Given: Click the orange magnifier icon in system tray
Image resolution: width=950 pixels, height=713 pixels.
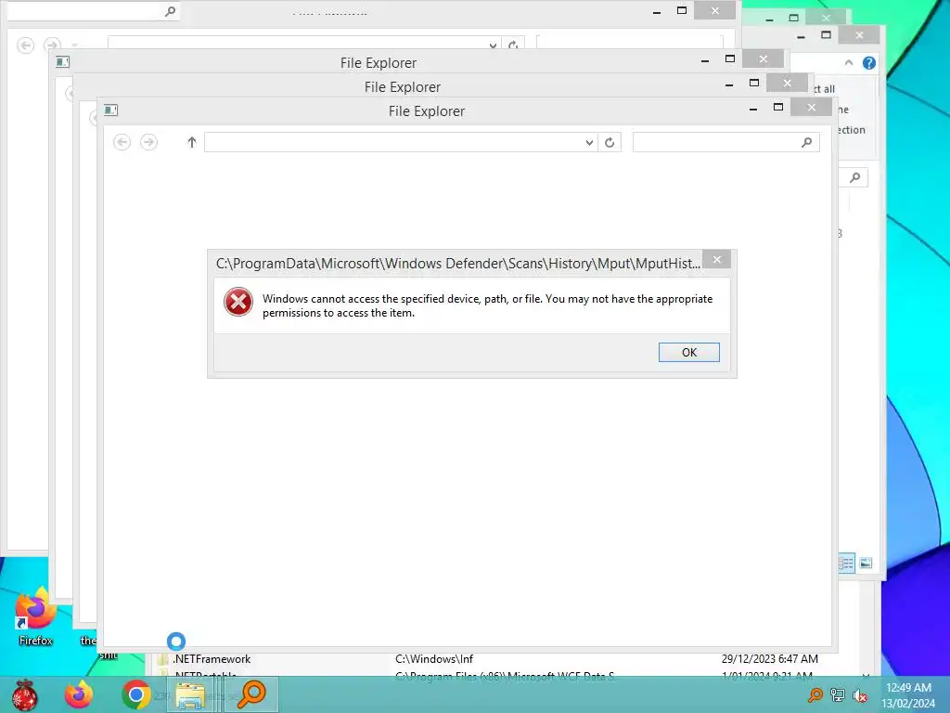Looking at the screenshot, I should coord(815,695).
